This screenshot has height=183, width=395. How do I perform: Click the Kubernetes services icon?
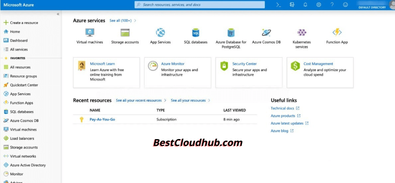[301, 32]
